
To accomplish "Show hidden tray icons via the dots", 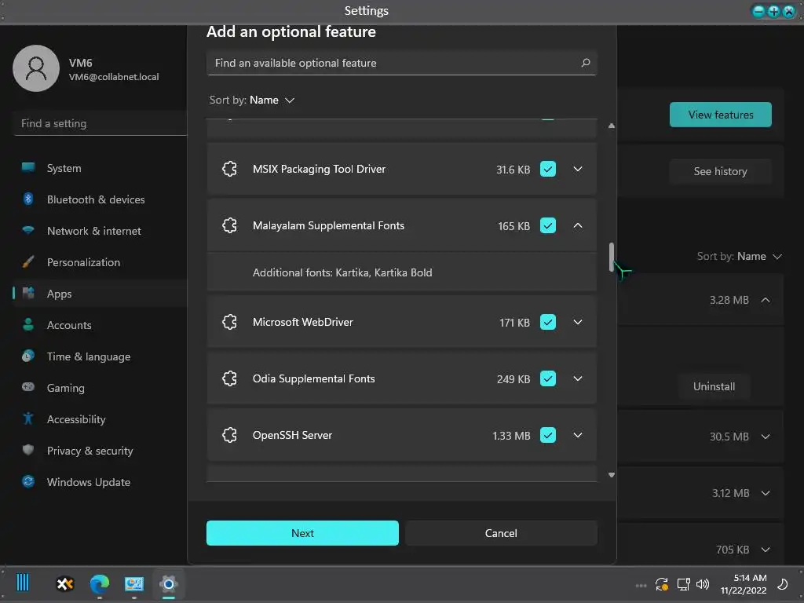I will pyautogui.click(x=641, y=585).
